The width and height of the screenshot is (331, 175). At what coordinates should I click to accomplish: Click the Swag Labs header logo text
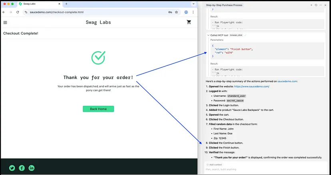[x=98, y=22]
